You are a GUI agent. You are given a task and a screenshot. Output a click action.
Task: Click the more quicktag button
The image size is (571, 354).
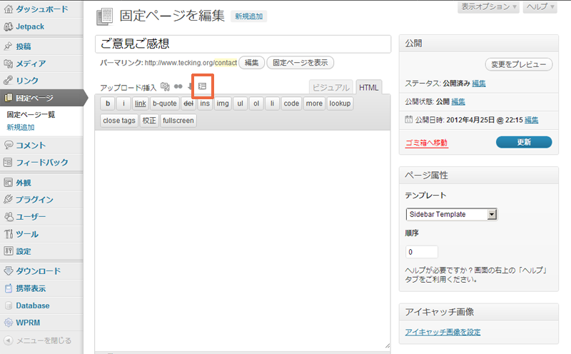[x=314, y=103]
